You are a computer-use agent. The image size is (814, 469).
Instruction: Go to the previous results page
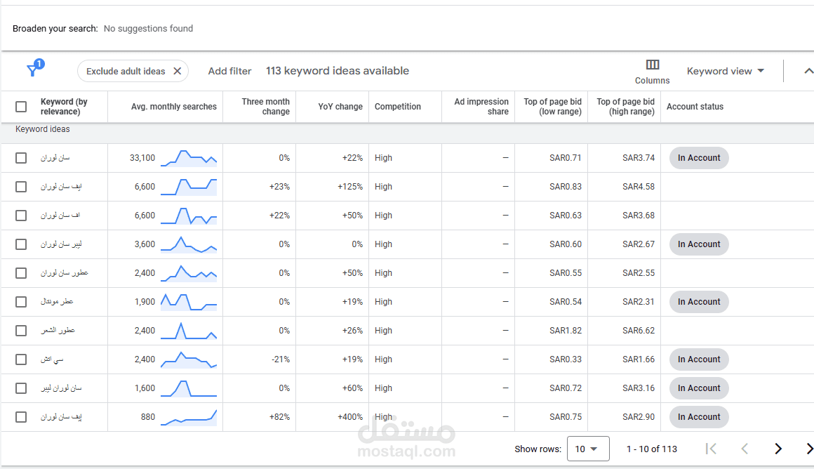(745, 449)
